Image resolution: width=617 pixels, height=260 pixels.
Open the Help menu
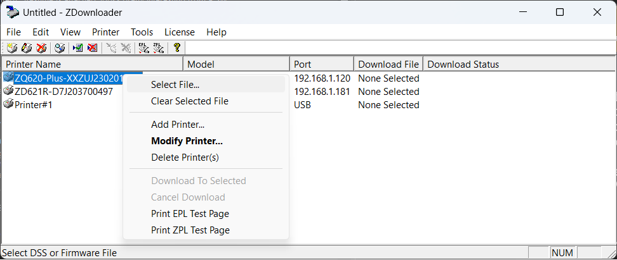[216, 32]
